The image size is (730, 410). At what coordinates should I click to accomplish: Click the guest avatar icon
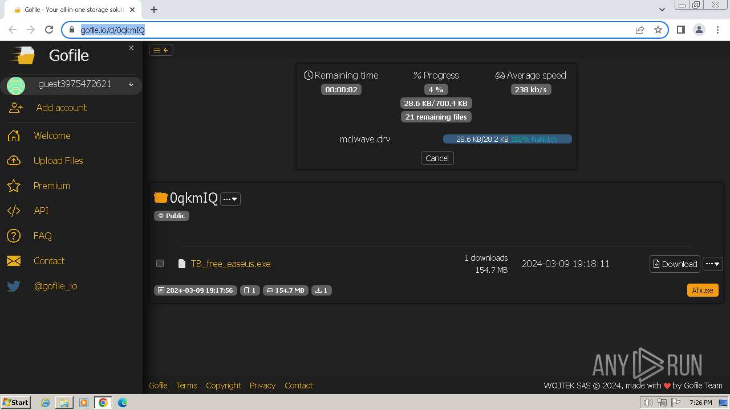click(x=16, y=85)
